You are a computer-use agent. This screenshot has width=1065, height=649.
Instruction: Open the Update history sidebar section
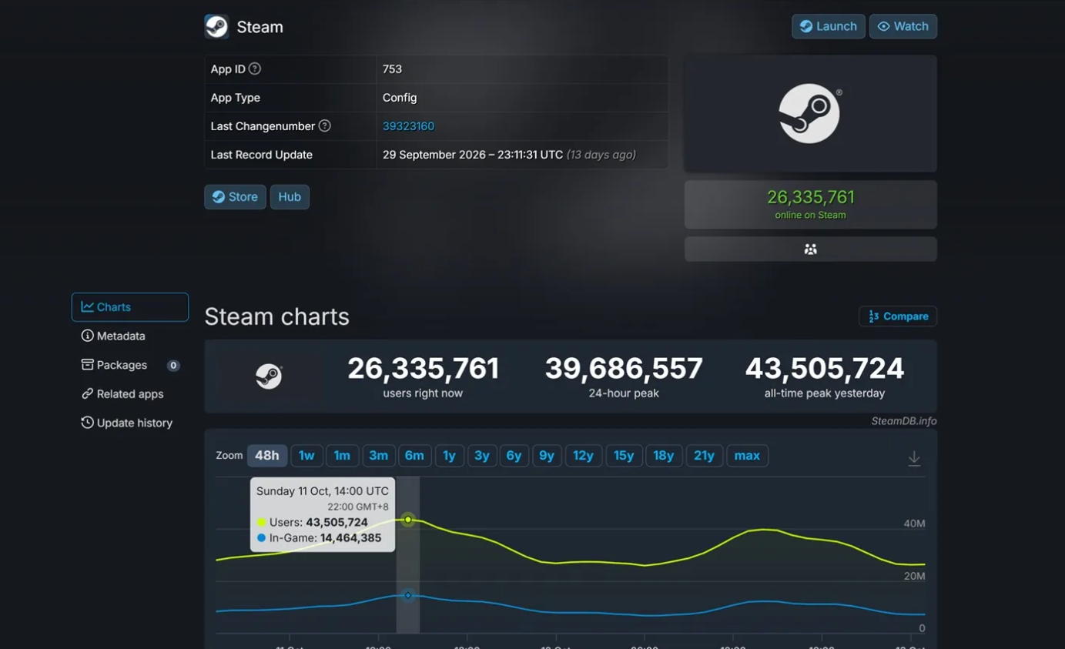pyautogui.click(x=127, y=423)
